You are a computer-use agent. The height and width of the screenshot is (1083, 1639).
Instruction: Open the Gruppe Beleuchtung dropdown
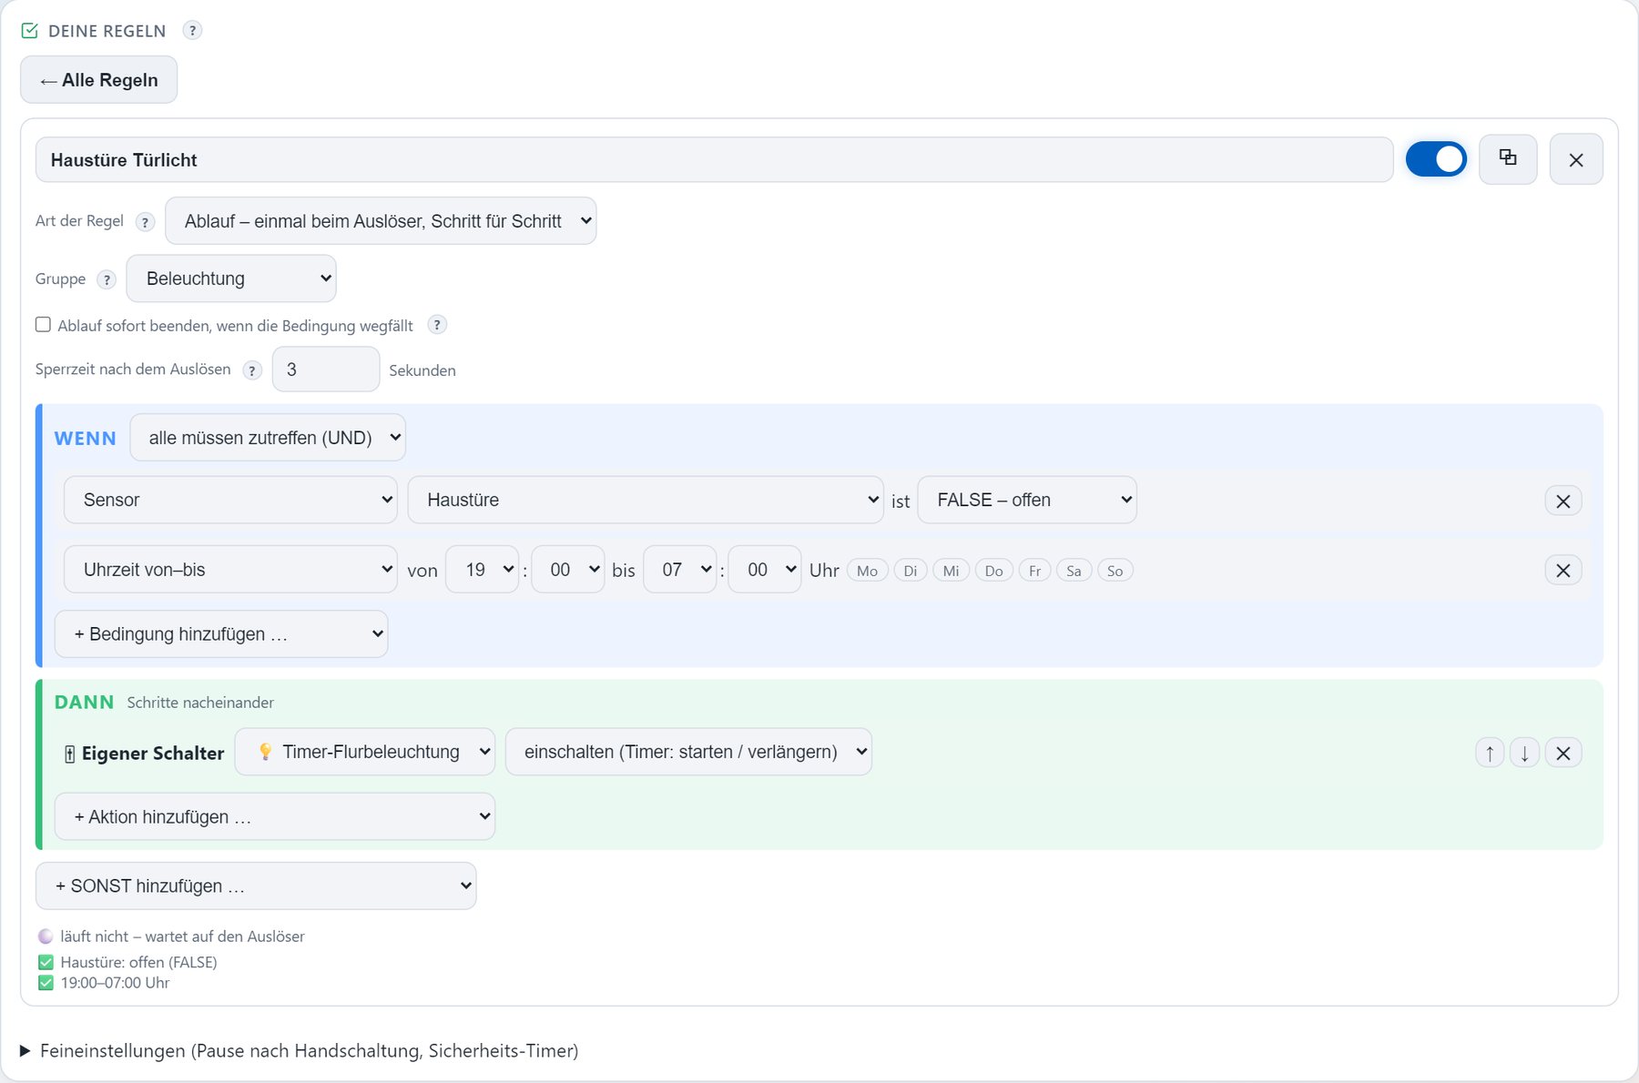pyautogui.click(x=231, y=278)
